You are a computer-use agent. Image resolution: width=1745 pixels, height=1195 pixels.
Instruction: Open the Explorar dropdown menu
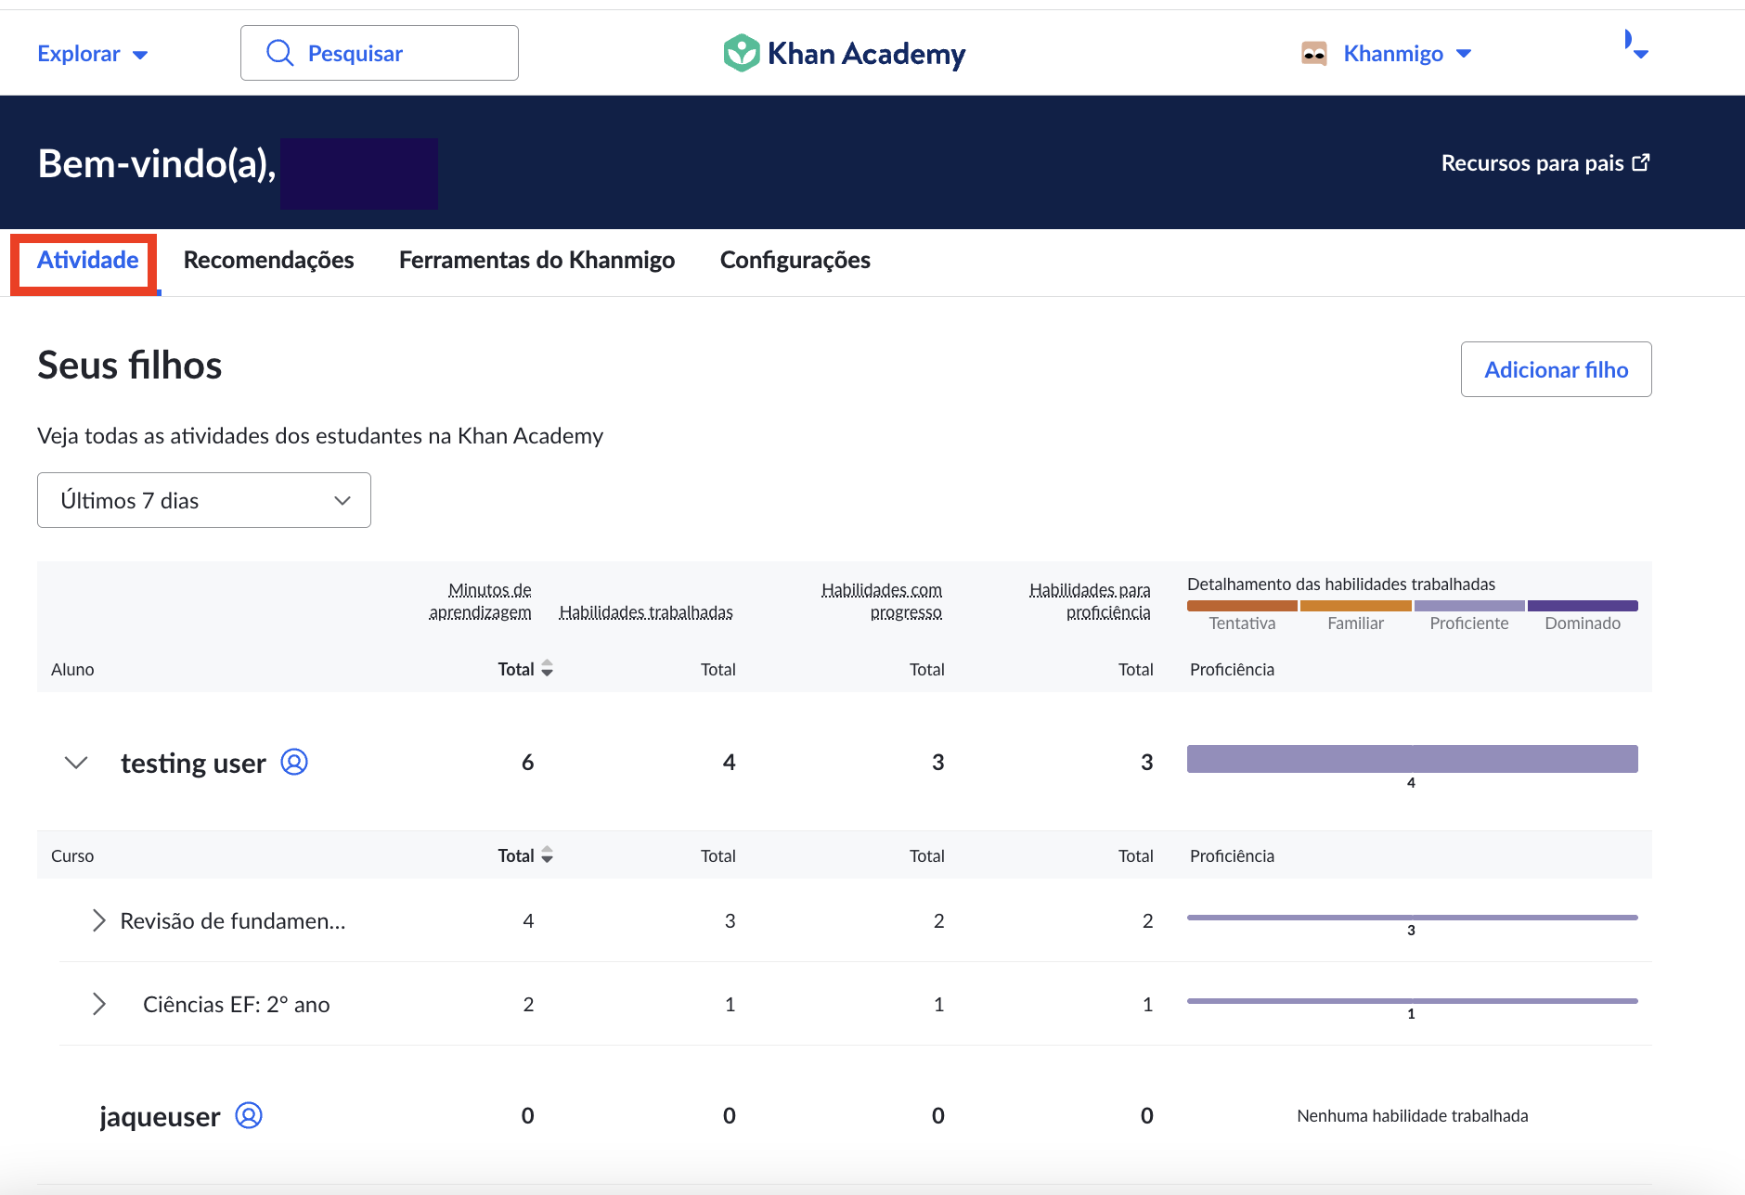(x=92, y=54)
